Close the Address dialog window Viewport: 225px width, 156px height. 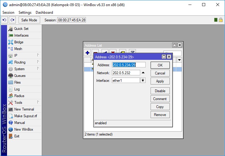(169, 57)
